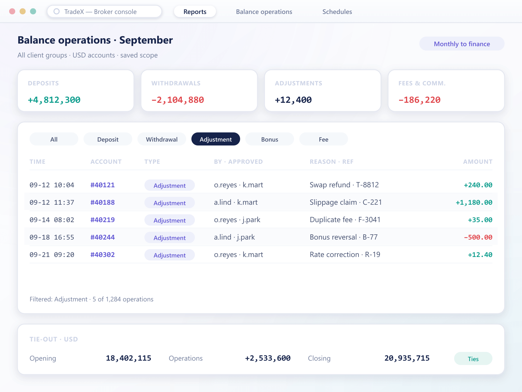The width and height of the screenshot is (522, 392).
Task: Click the circle icon in the address bar
Action: (x=57, y=11)
